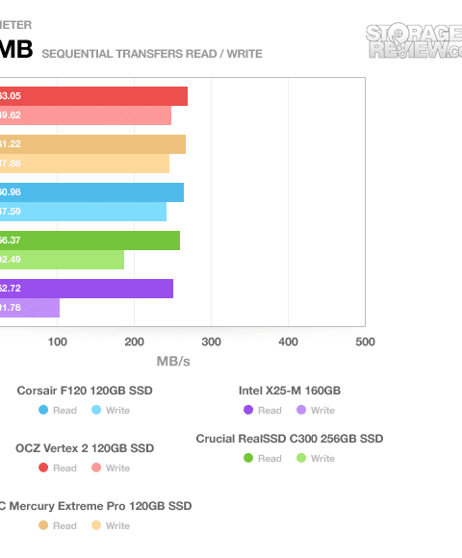
Task: Click the light orange write bar labeled 7.88
Action: tap(85, 164)
